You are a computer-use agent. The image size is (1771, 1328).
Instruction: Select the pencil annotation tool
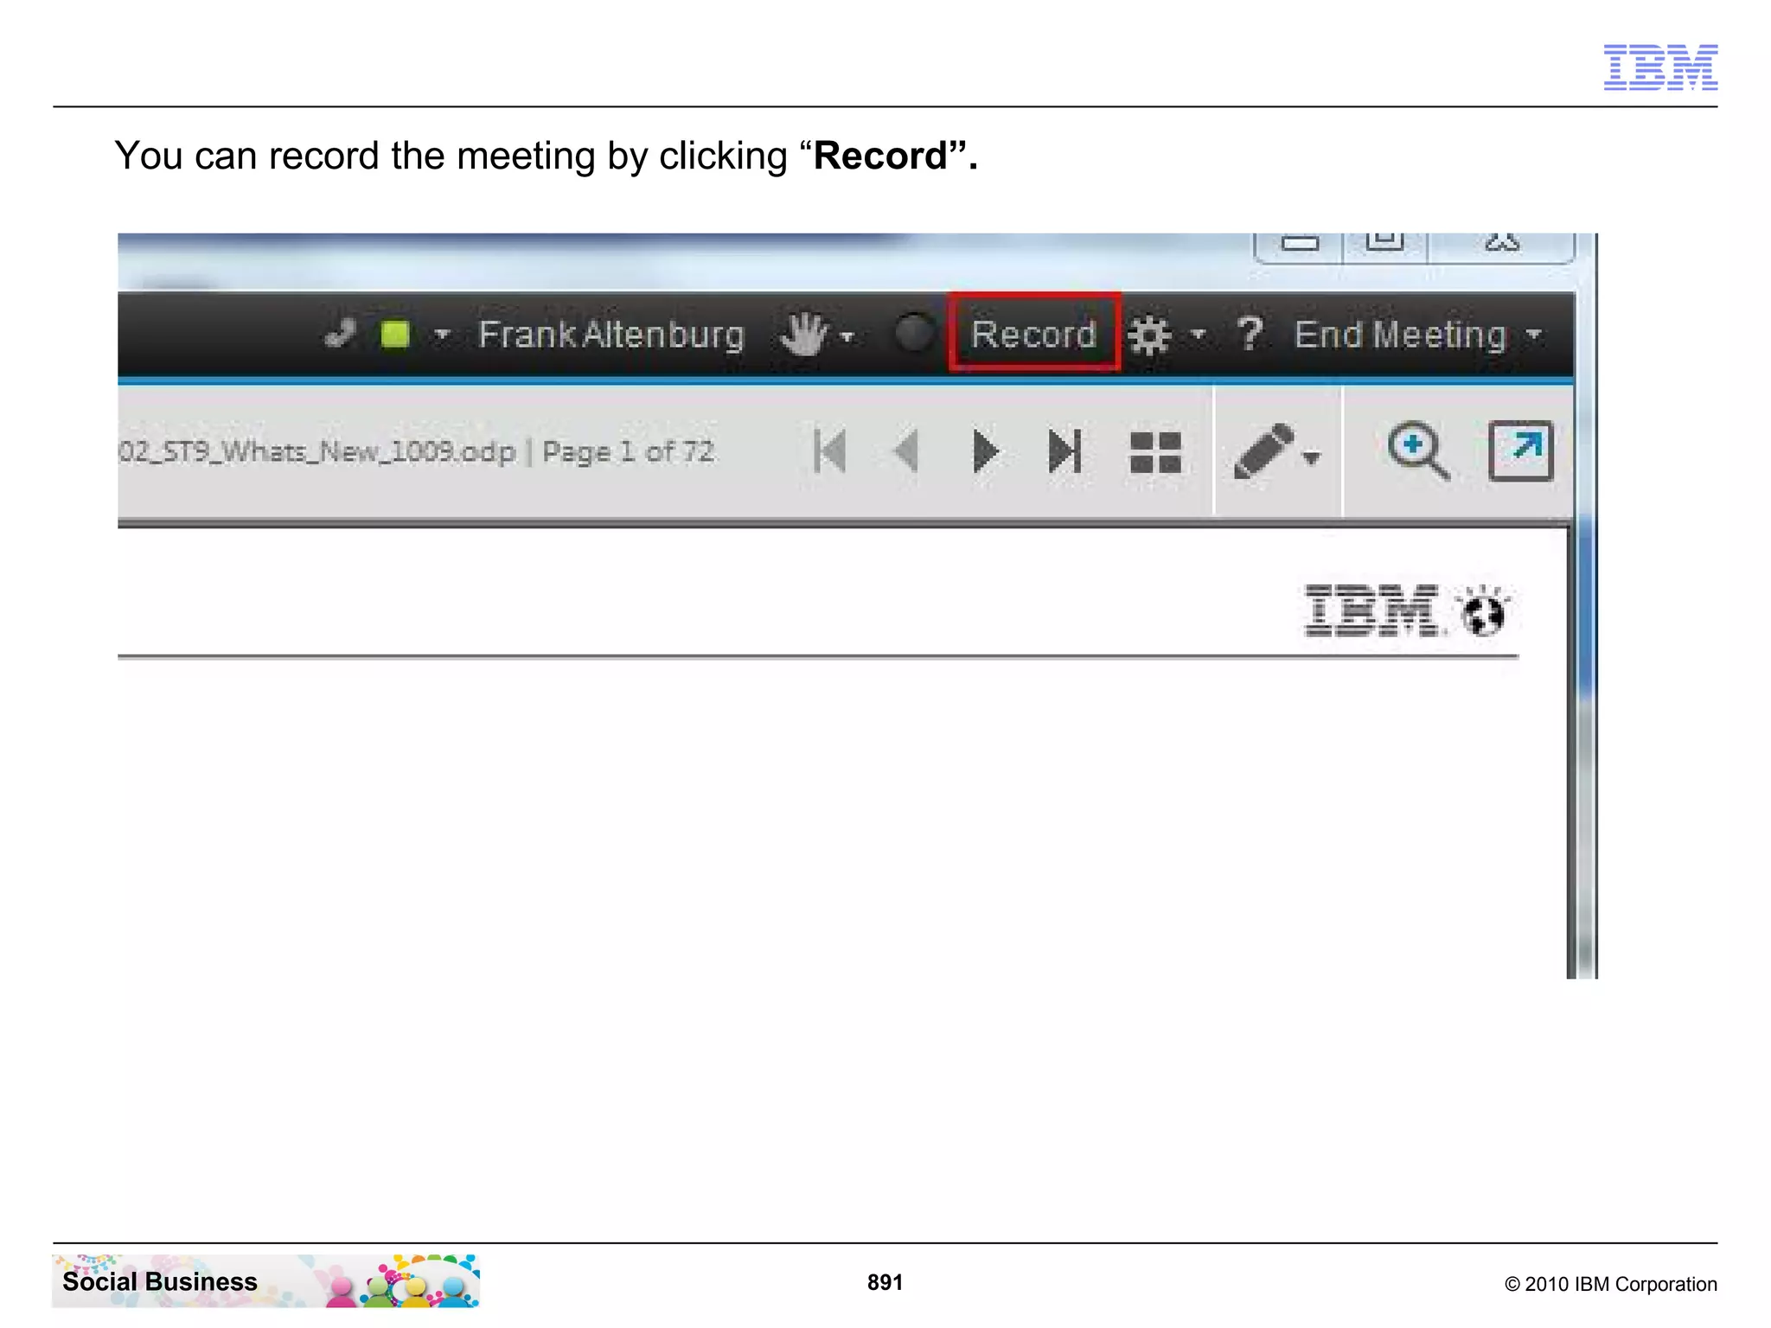1264,450
